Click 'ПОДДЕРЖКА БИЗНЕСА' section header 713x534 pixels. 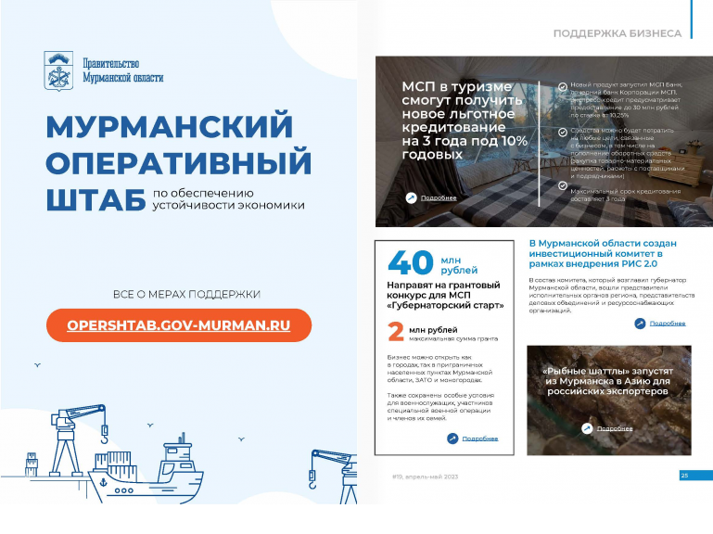(618, 33)
